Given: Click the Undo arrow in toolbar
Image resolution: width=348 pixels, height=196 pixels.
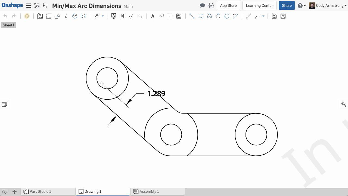Looking at the screenshot, I should pos(5,16).
